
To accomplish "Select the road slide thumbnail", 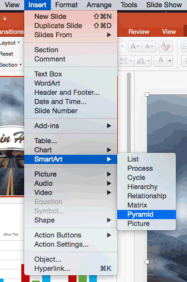I will pos(12,137).
